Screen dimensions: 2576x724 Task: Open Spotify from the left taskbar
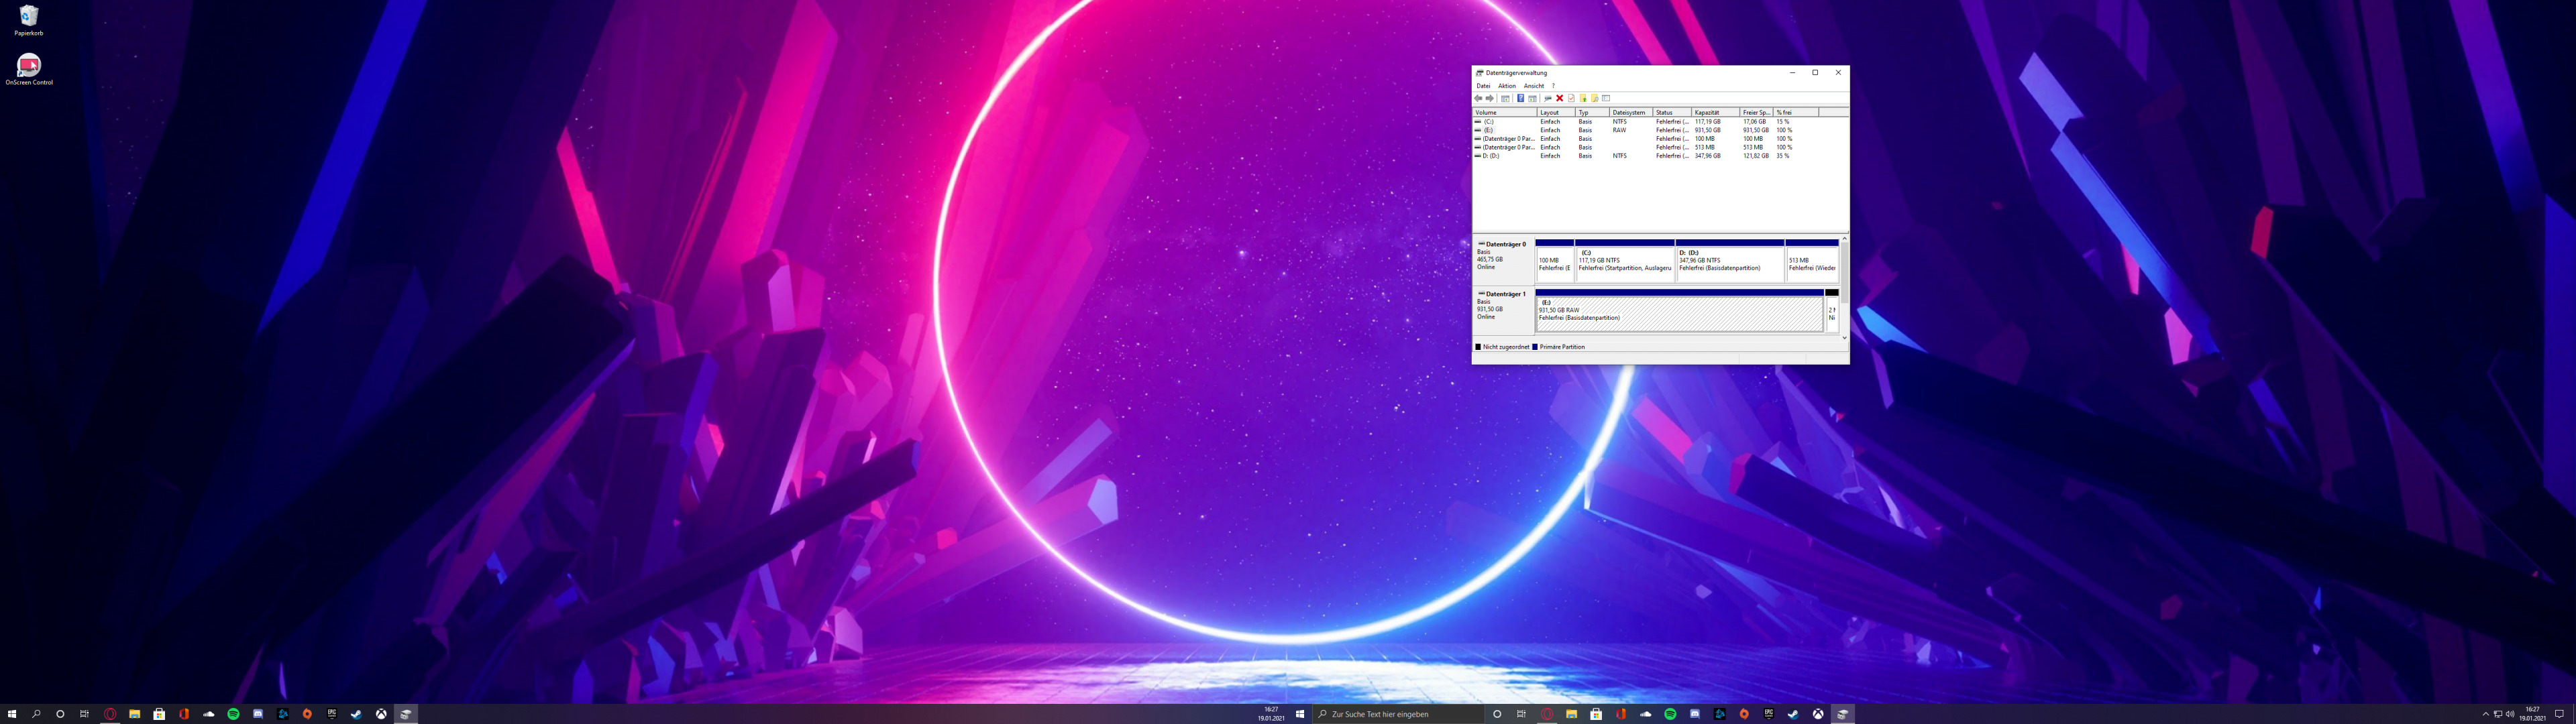(233, 714)
